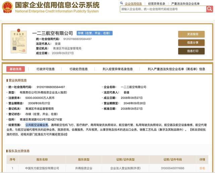Viewport: 215px width, 173px height.
Task: Click shareholder name 中国东方航空股份有限公司
Action: point(42,168)
